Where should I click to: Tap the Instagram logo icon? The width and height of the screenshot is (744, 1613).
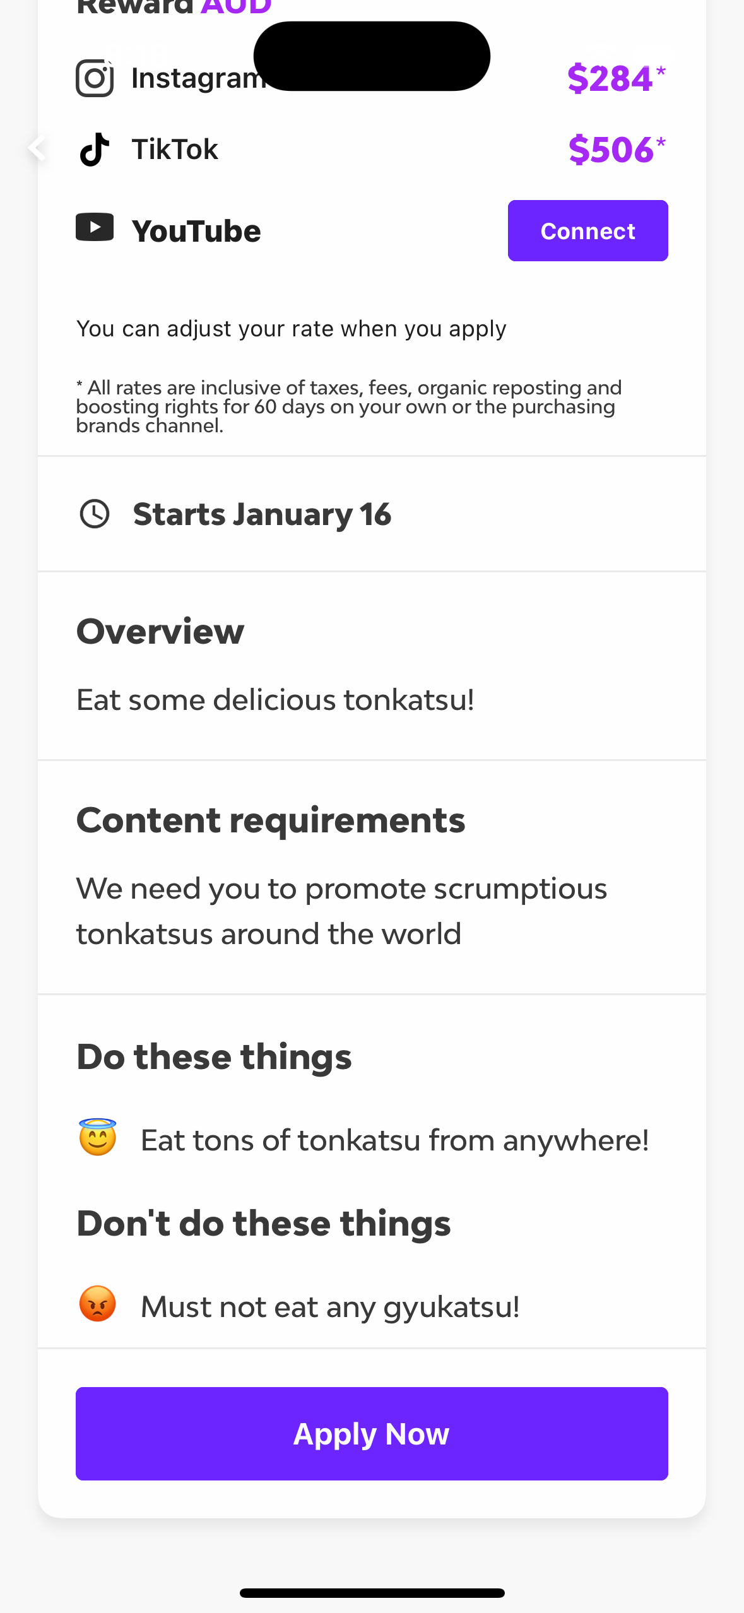point(95,78)
